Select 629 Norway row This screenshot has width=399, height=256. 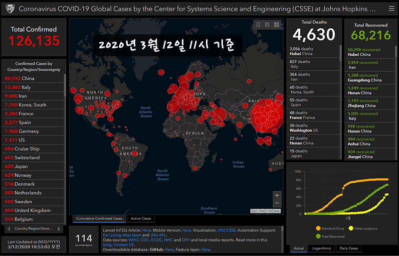(x=33, y=175)
